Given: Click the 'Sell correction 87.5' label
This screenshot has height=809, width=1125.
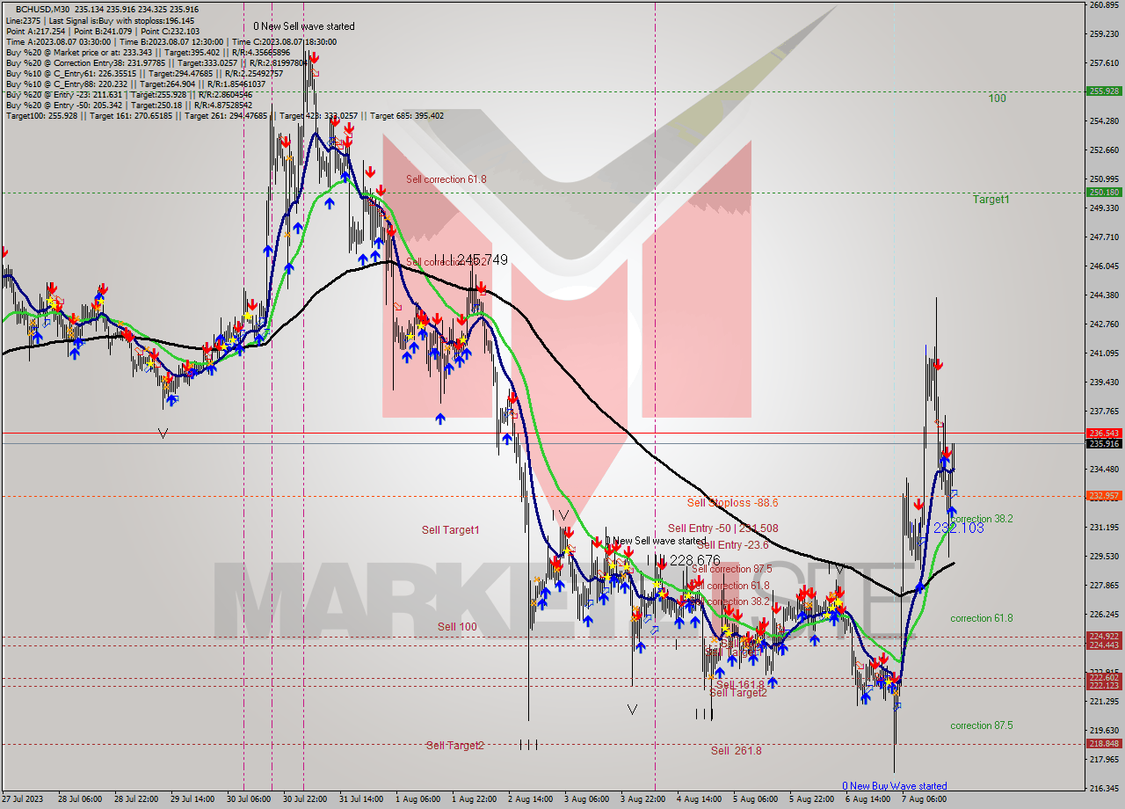Looking at the screenshot, I should click(x=731, y=569).
